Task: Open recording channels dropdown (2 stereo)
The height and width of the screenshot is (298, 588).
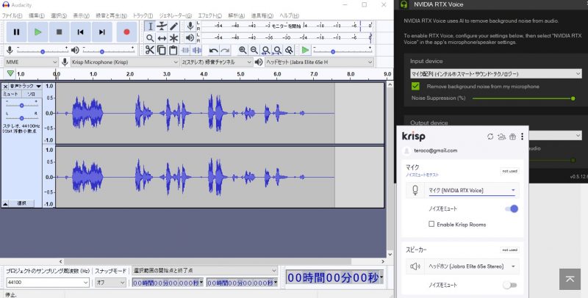Action: [216, 62]
